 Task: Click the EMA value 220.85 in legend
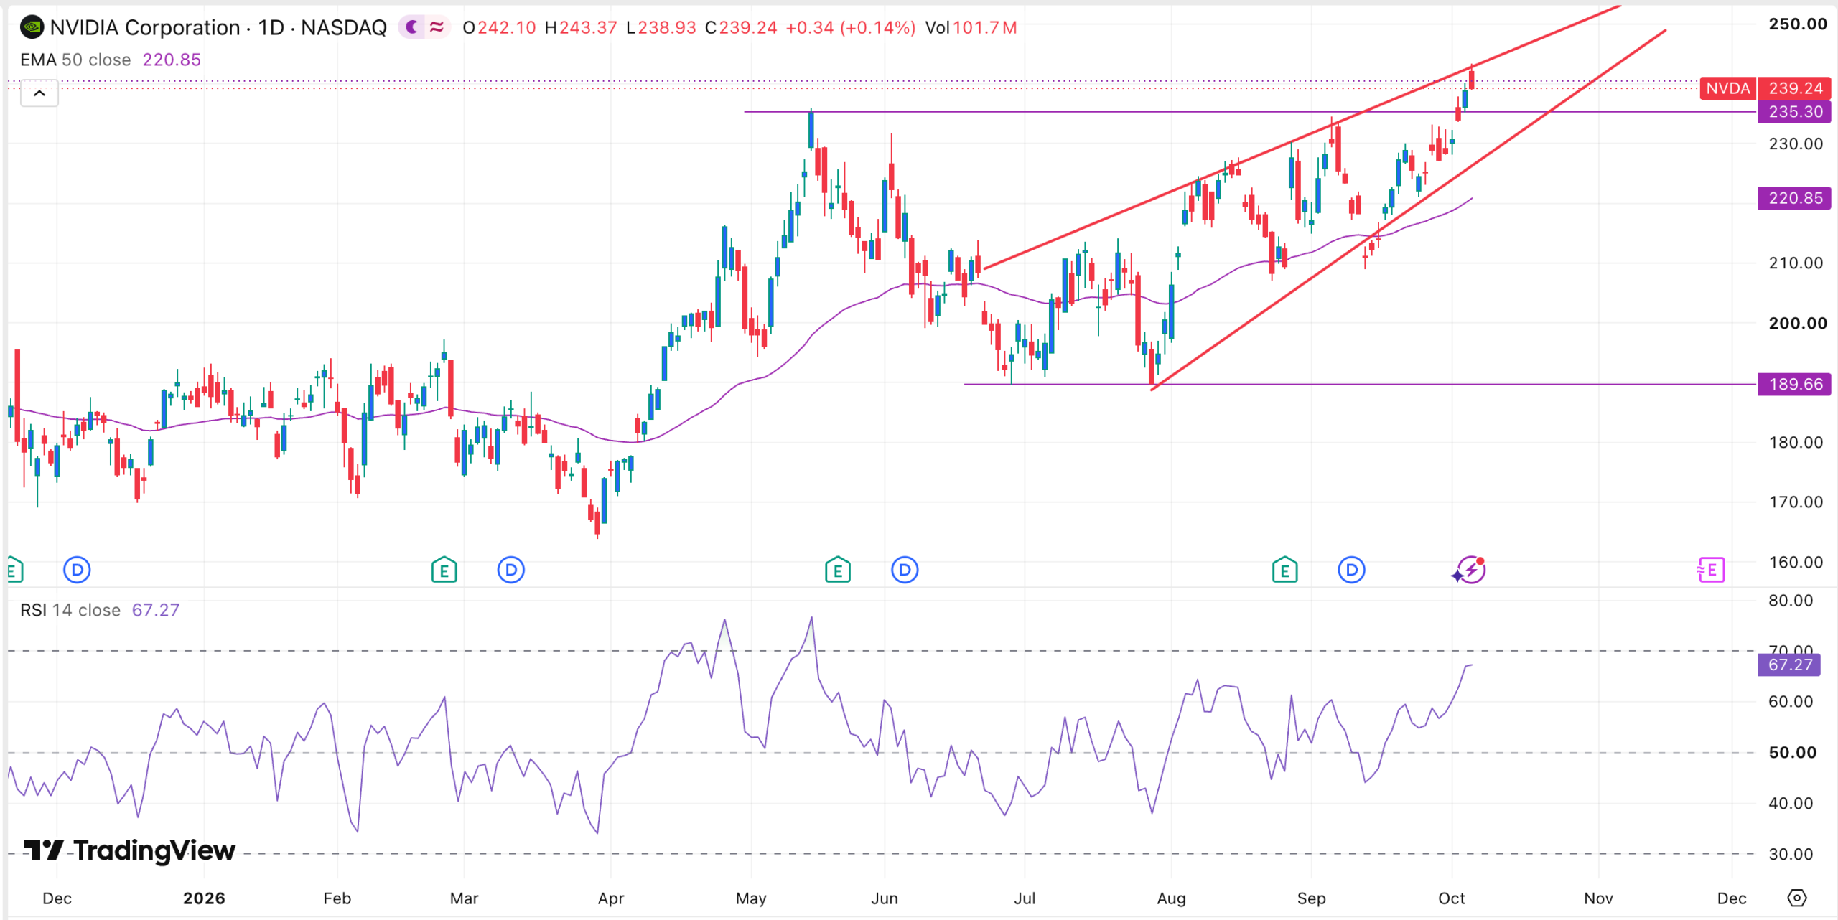click(x=172, y=60)
